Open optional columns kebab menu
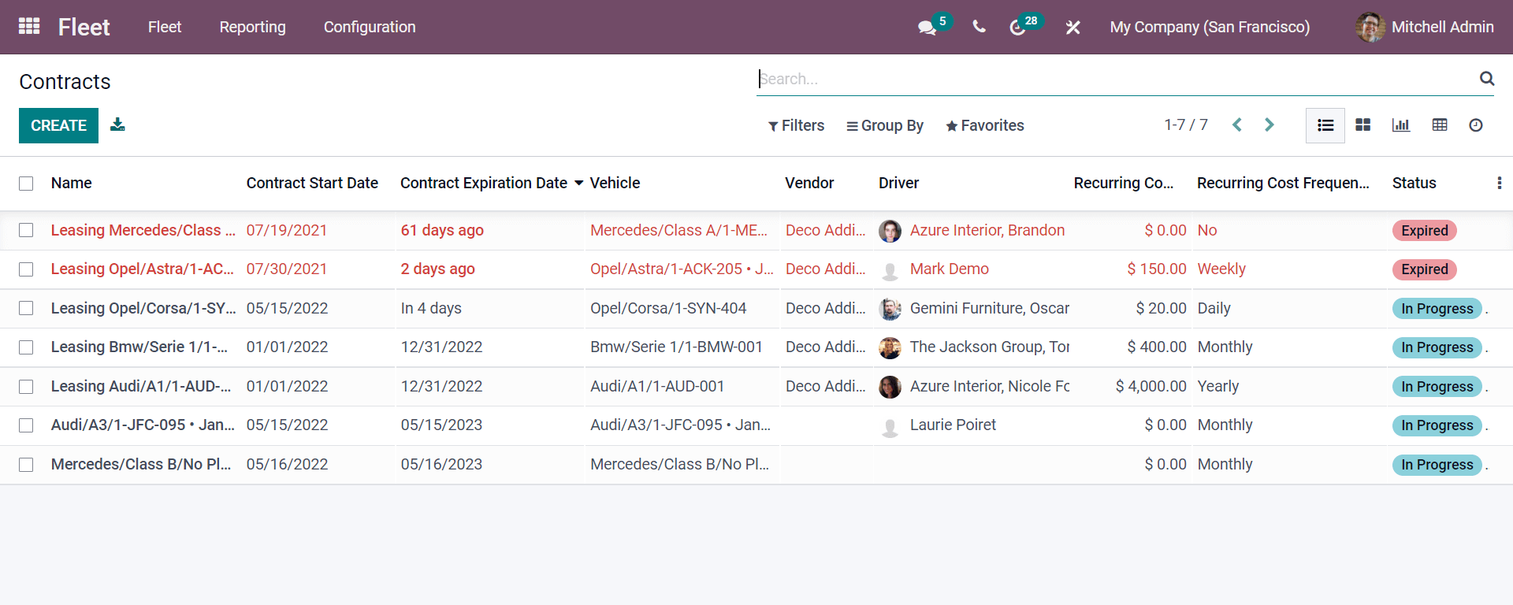 tap(1499, 183)
